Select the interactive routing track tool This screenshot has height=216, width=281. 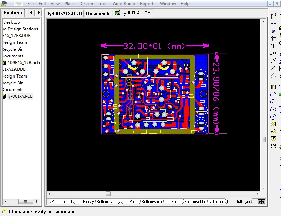coord(273,16)
